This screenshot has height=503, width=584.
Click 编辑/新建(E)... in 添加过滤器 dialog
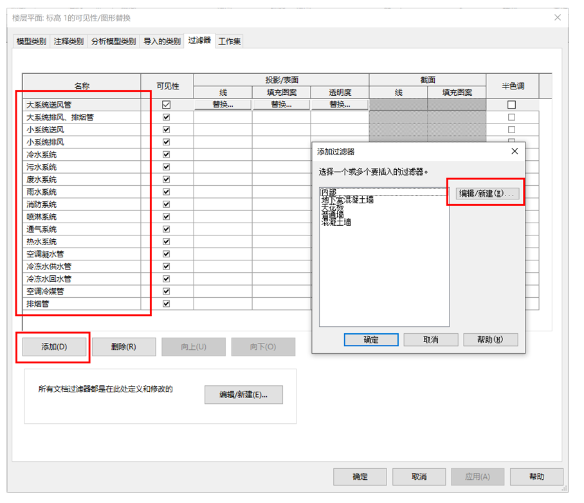click(487, 194)
